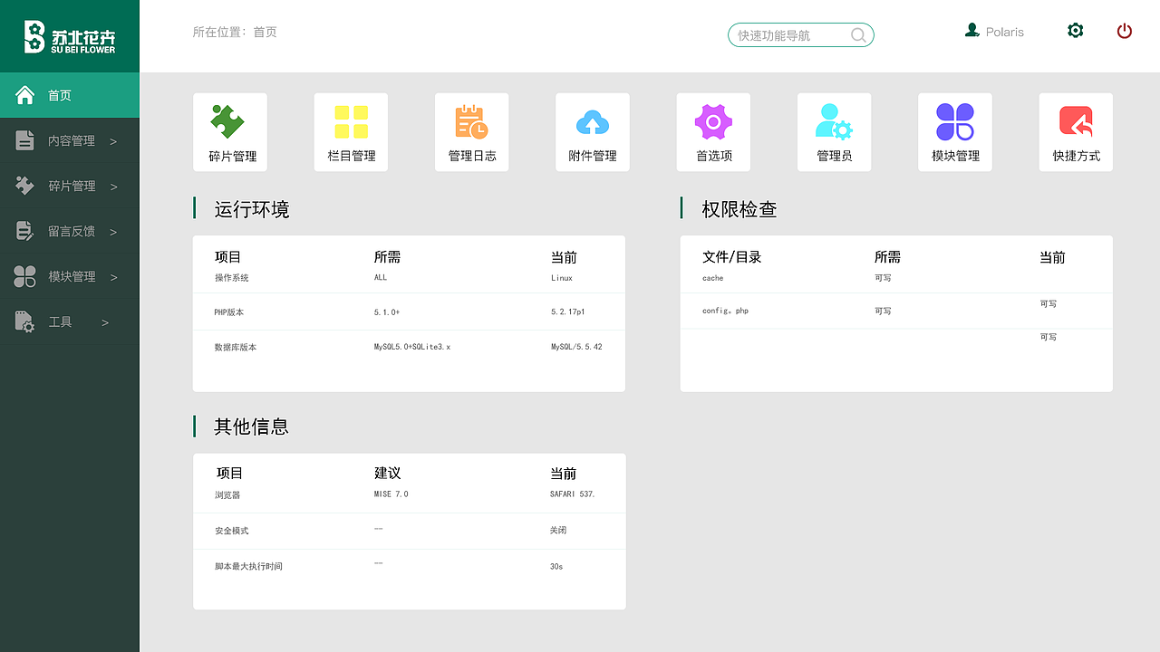Image resolution: width=1160 pixels, height=652 pixels.
Task: Click the 首页 breadcrumb link
Action: pyautogui.click(x=264, y=32)
